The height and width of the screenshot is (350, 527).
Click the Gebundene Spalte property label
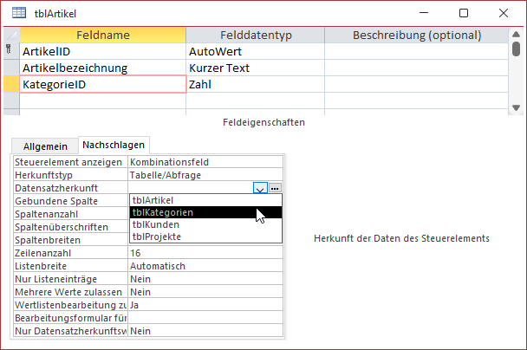pos(70,201)
